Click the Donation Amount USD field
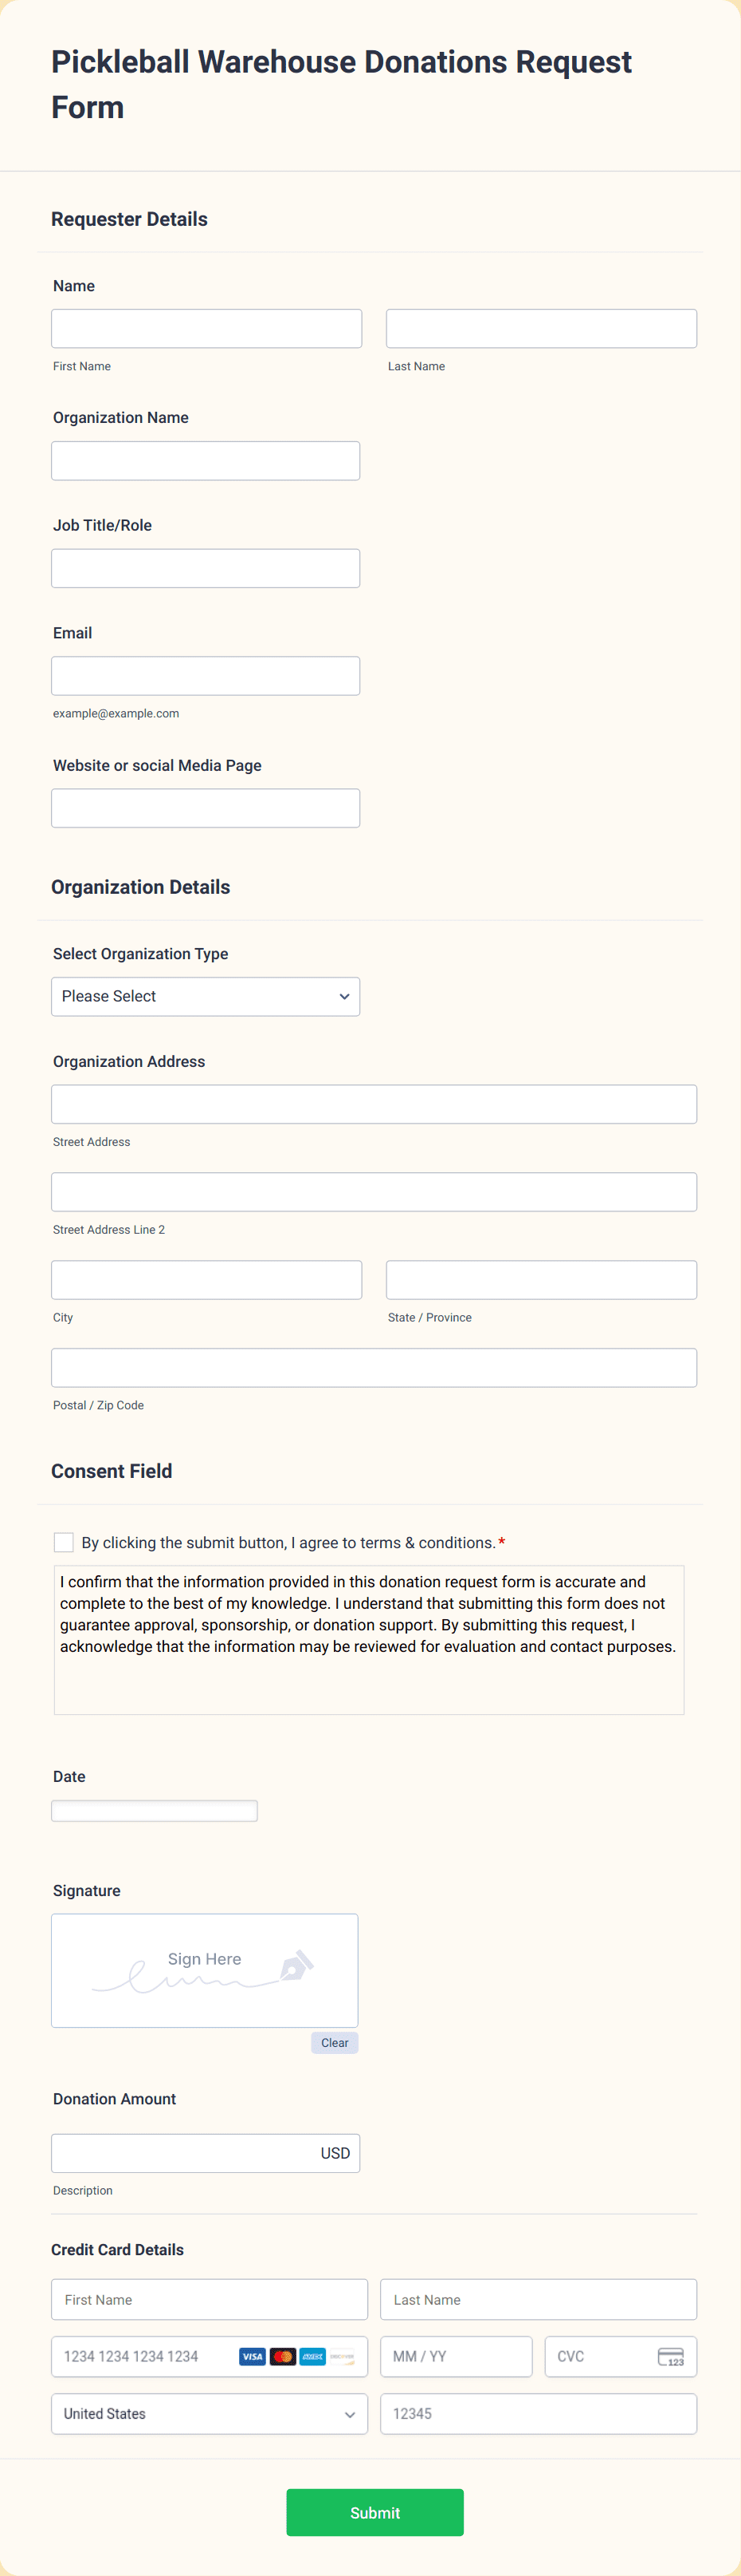Image resolution: width=741 pixels, height=2576 pixels. (x=206, y=2153)
